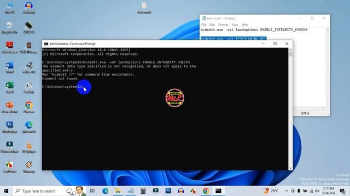
Task: Open the Adobe Acrobat desktop shortcut
Action: point(10,47)
